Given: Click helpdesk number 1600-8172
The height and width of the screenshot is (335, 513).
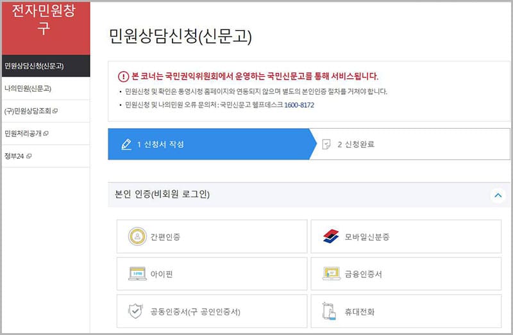Looking at the screenshot, I should tap(299, 105).
